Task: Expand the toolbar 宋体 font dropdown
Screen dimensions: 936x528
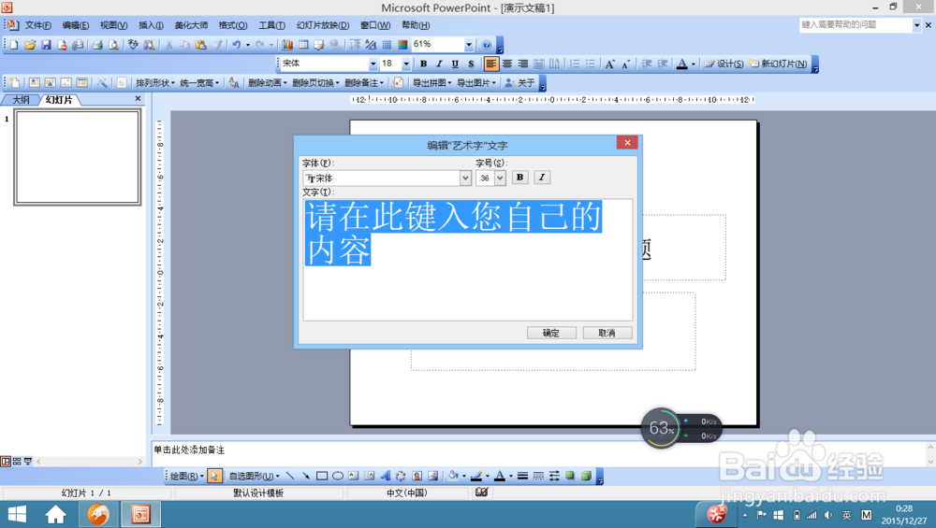Action: click(x=373, y=64)
